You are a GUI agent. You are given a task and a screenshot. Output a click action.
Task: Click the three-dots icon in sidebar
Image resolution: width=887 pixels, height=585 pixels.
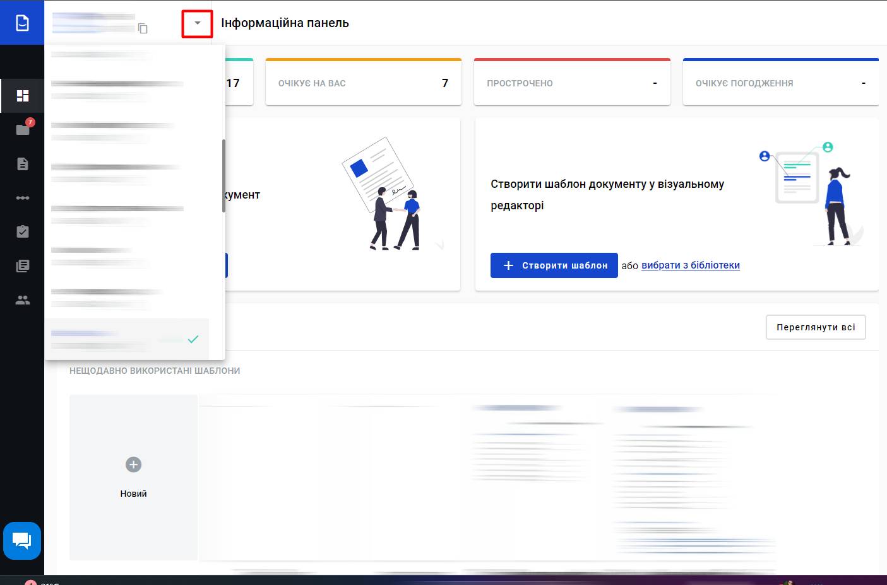coord(23,198)
